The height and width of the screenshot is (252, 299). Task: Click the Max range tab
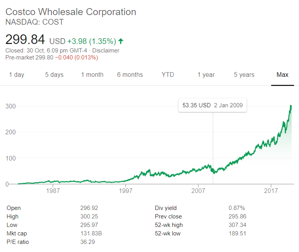point(282,75)
